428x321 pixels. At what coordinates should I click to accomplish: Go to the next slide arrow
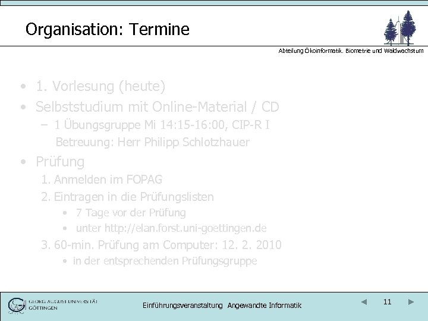[411, 302]
